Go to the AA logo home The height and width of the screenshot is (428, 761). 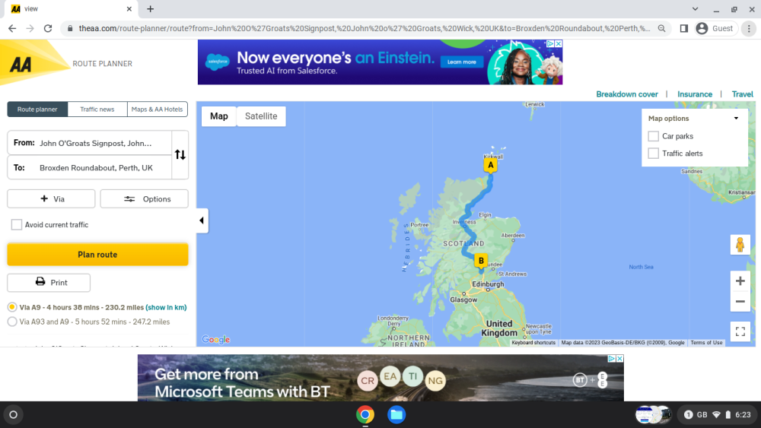[x=21, y=64]
